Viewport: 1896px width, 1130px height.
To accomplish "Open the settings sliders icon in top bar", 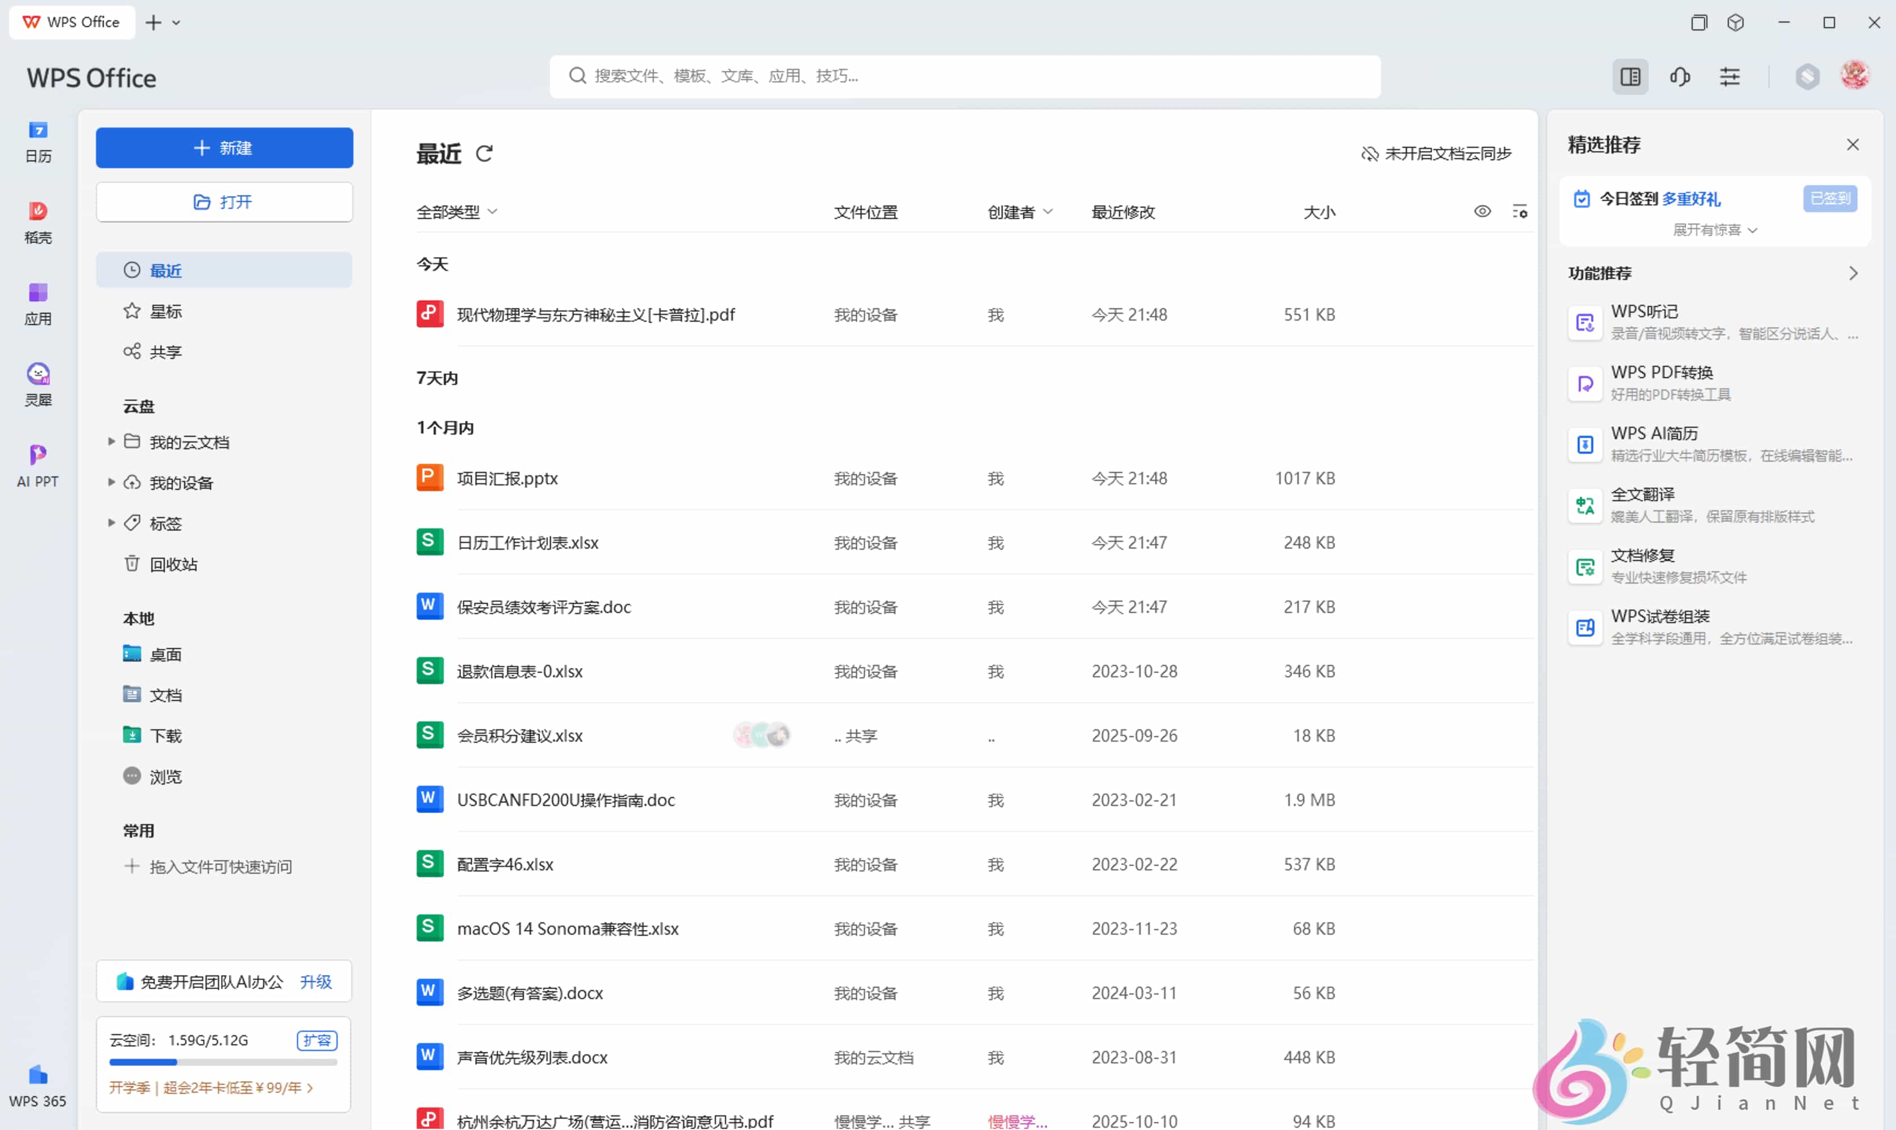I will (1731, 76).
